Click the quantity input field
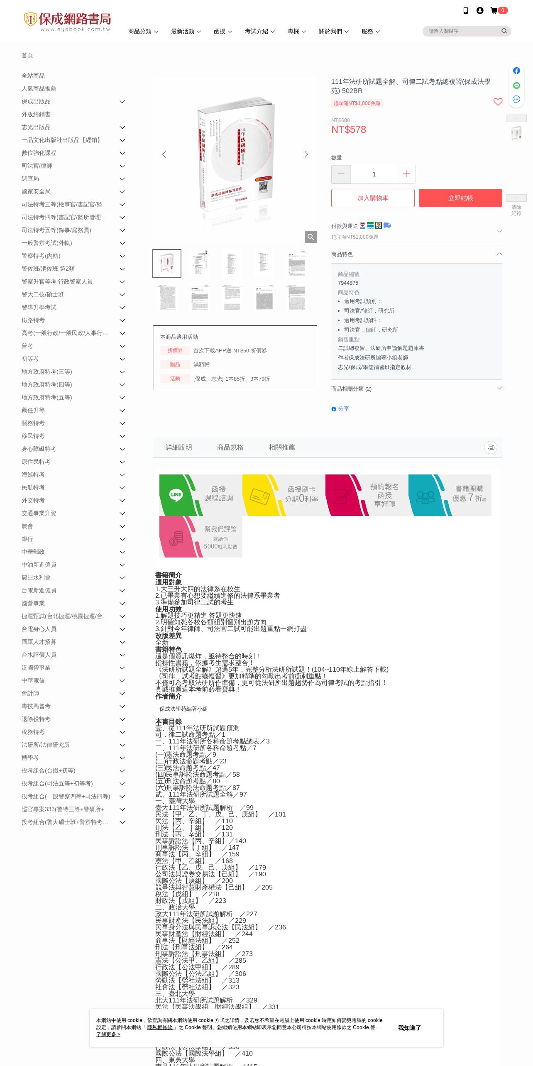 click(x=374, y=174)
